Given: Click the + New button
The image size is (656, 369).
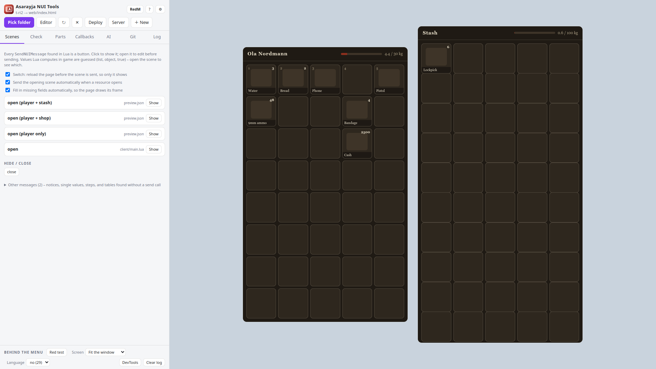Looking at the screenshot, I should pyautogui.click(x=141, y=23).
